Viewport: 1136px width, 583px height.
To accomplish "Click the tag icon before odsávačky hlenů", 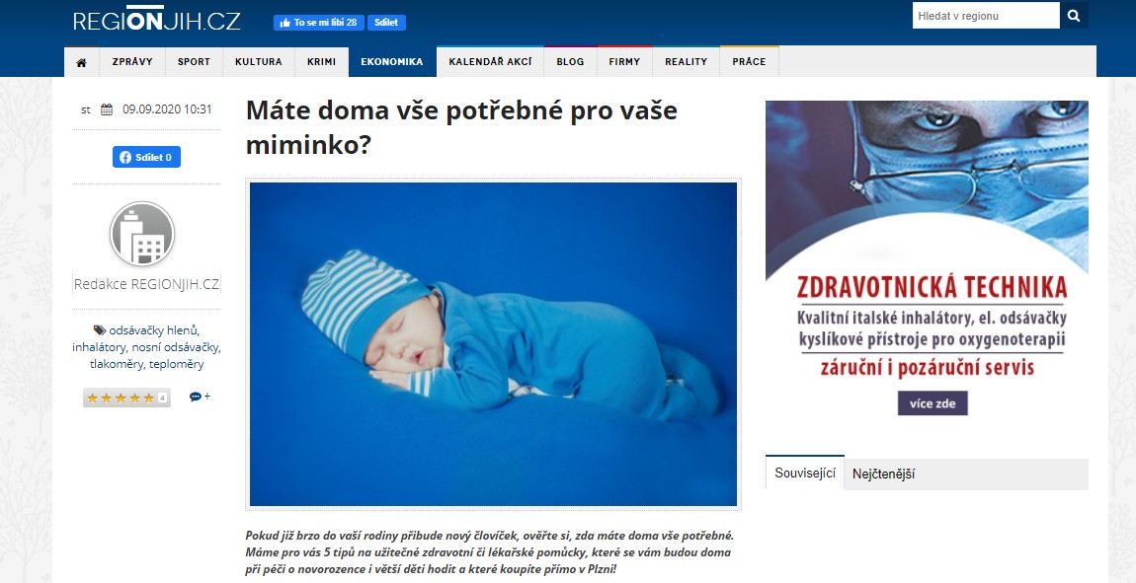I will point(100,330).
